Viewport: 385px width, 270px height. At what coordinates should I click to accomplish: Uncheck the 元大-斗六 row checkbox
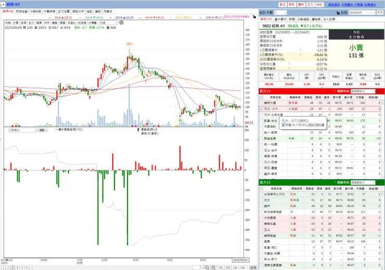click(261, 109)
